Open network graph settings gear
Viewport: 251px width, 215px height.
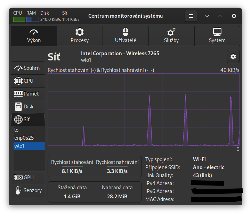pyautogui.click(x=233, y=57)
